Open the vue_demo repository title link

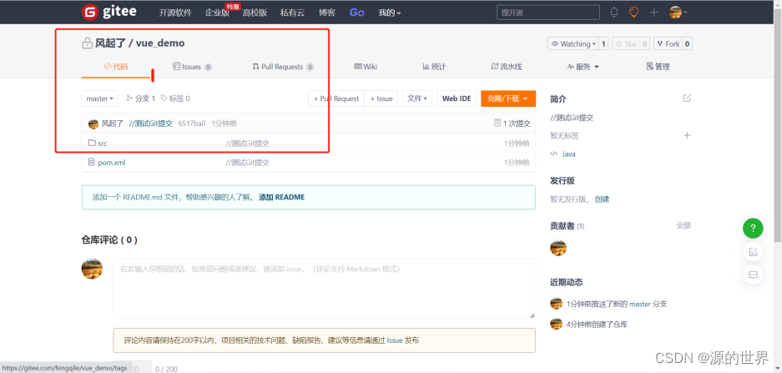click(160, 43)
